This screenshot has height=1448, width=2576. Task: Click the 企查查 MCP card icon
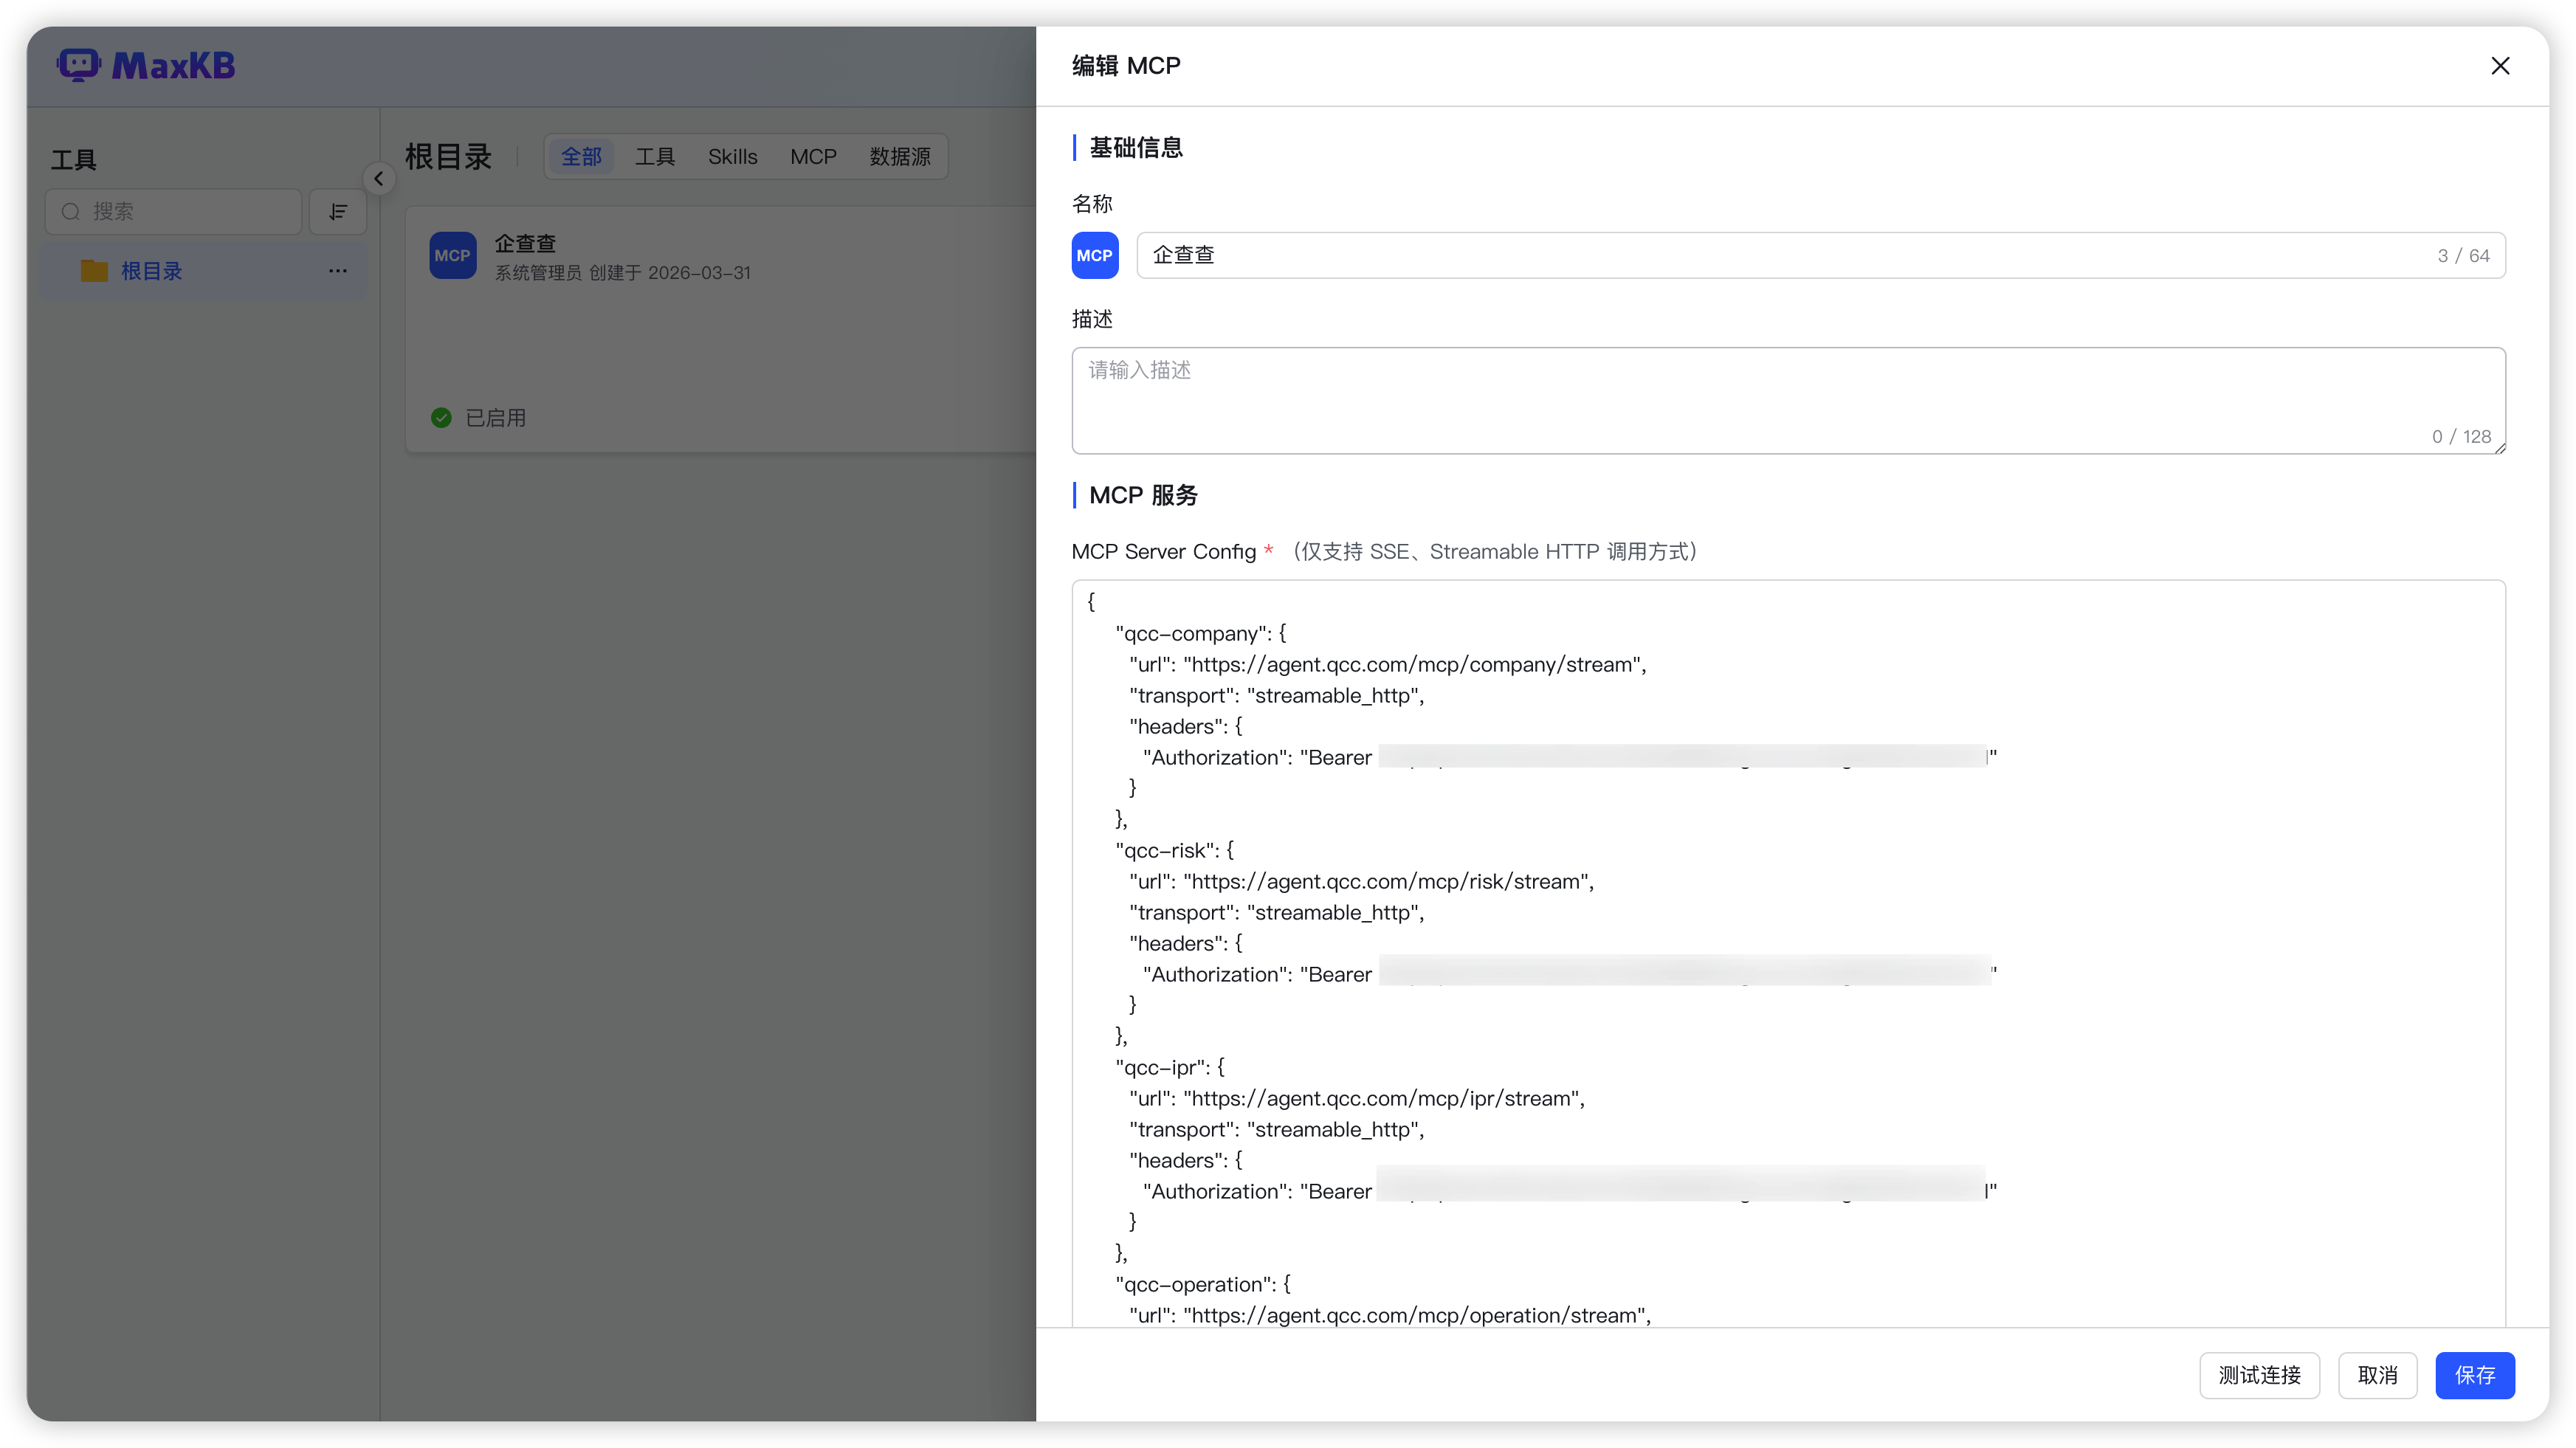coord(452,256)
